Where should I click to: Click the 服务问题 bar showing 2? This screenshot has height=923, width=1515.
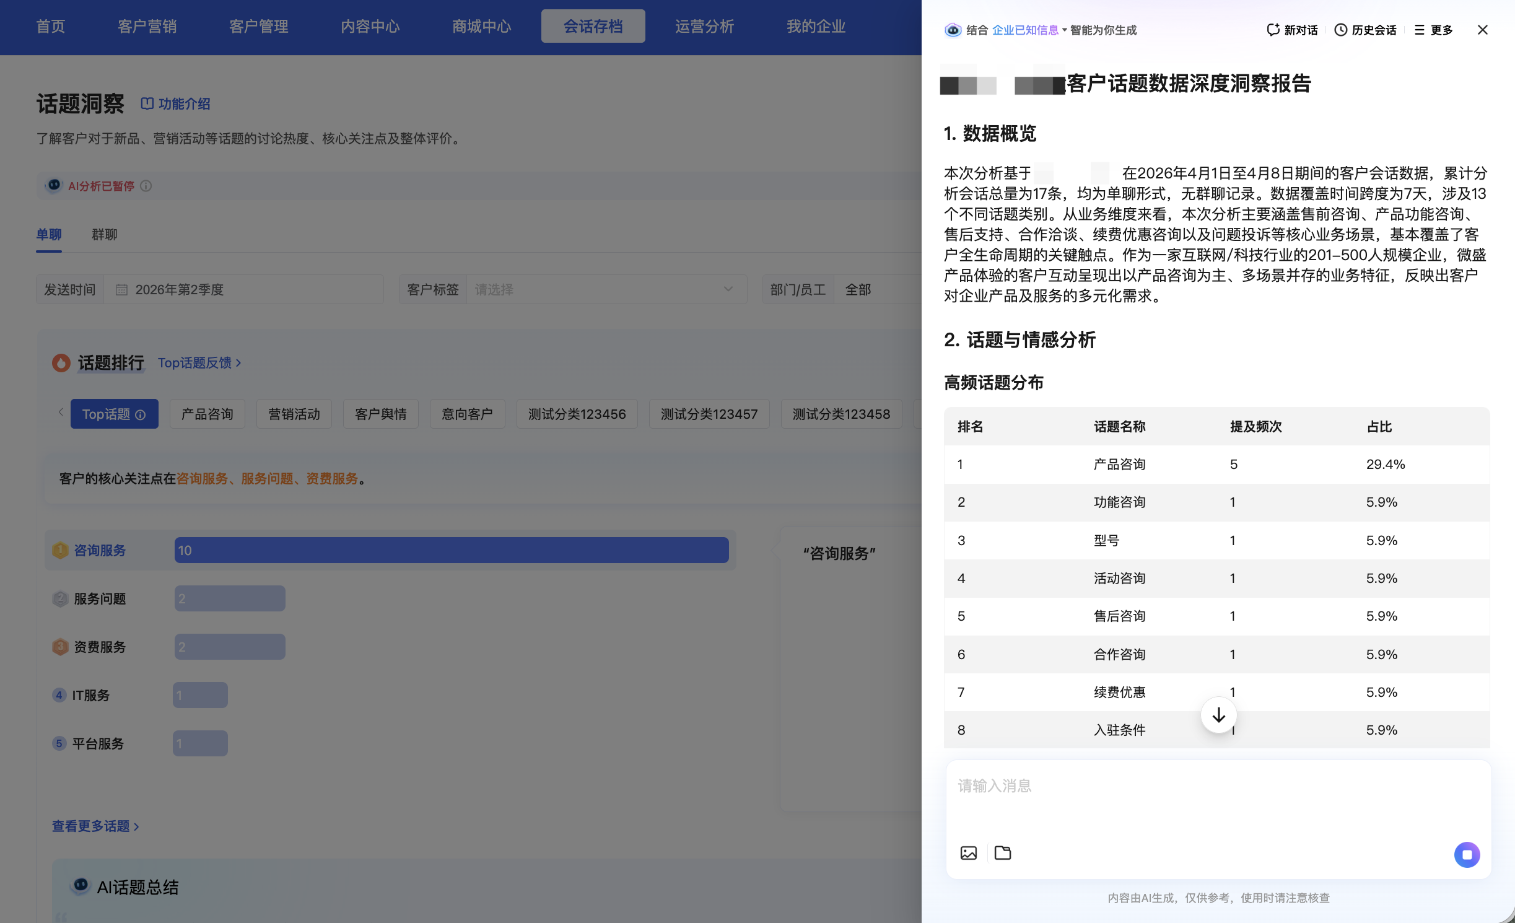pyautogui.click(x=230, y=598)
